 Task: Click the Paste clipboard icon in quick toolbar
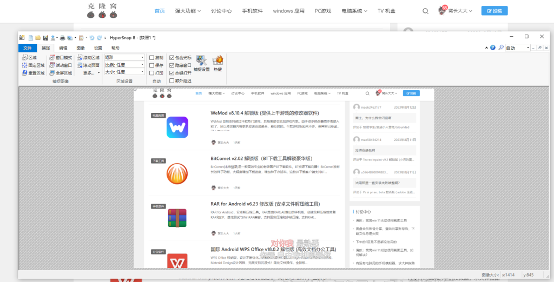81,38
